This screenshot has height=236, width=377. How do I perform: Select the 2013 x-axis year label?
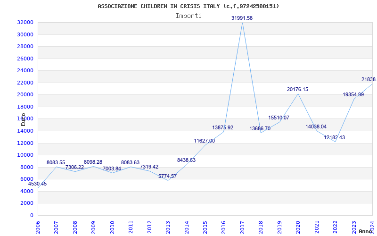coord(168,228)
